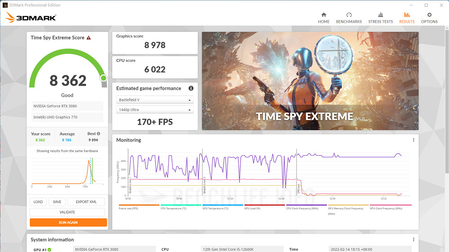Viewport: 449px width, 252px height.
Task: Open the Home tab icon
Action: 324,15
